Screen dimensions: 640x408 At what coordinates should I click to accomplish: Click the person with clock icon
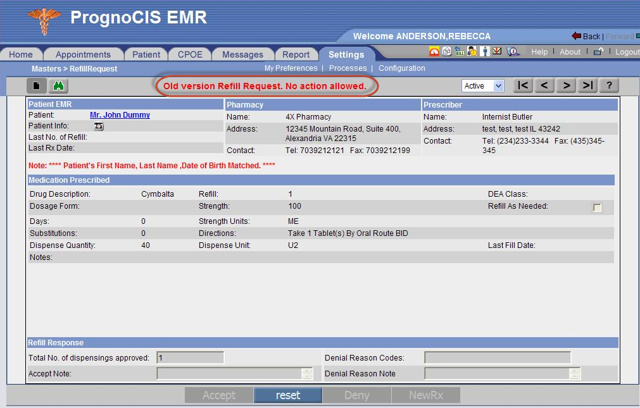472,51
